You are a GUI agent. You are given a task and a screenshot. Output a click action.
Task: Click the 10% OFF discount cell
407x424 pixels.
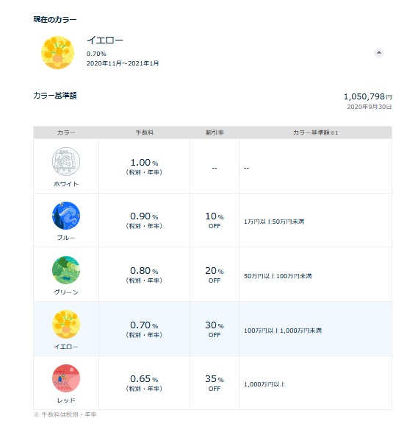pyautogui.click(x=215, y=220)
